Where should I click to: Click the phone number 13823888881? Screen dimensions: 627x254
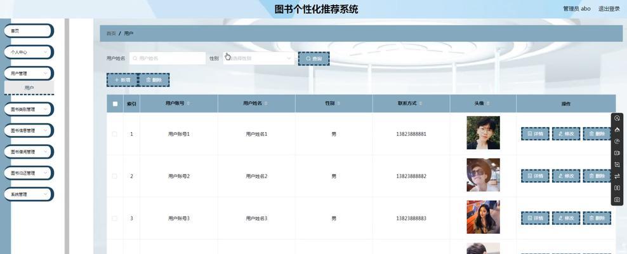411,134
